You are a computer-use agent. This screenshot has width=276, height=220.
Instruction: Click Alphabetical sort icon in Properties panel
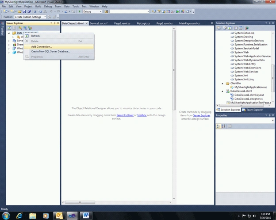223,126
